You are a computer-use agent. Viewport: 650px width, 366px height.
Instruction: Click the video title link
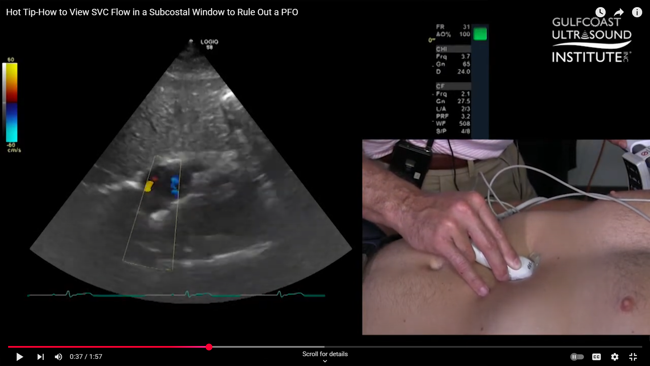(x=152, y=12)
